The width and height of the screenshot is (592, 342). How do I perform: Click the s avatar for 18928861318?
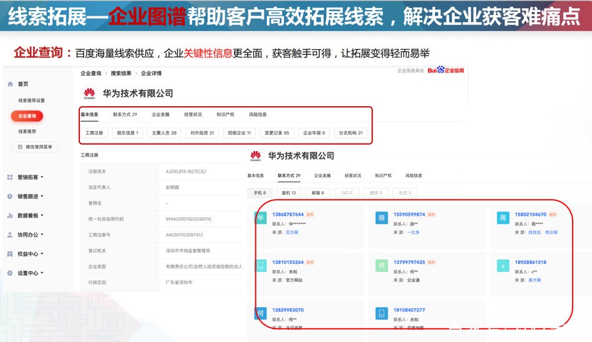tap(503, 266)
